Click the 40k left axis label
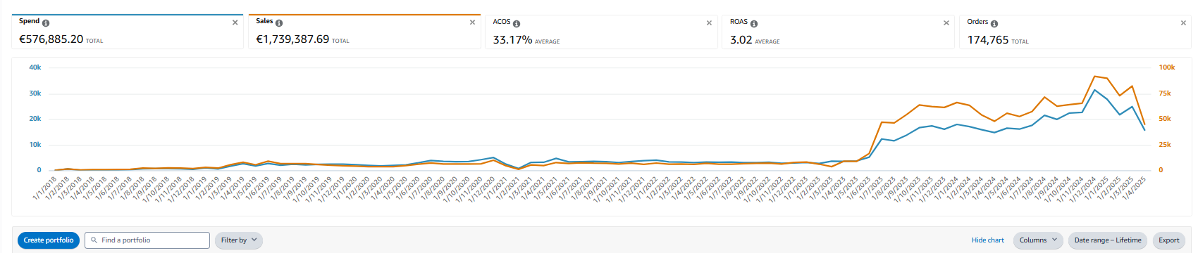This screenshot has width=1198, height=253. tap(35, 67)
